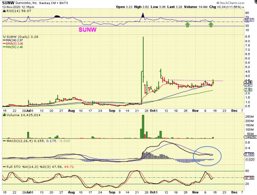Click the High 3.62 value

(141, 7)
